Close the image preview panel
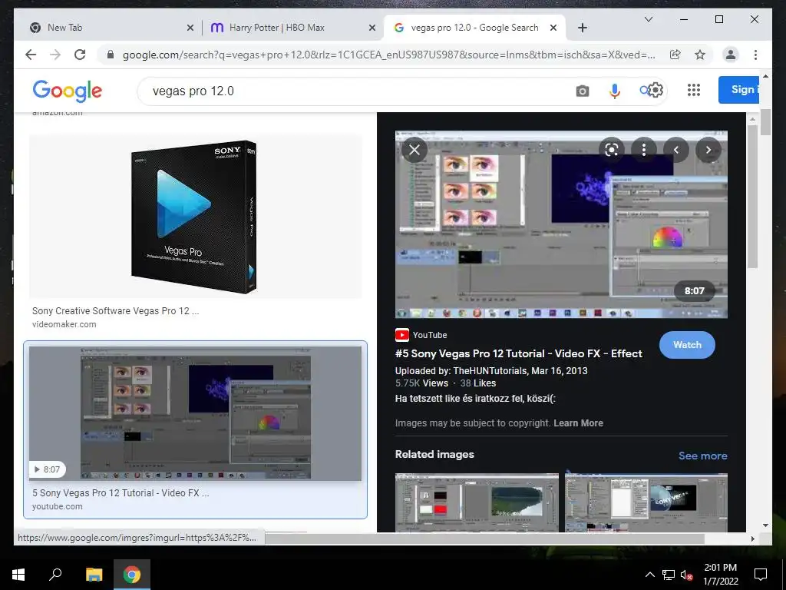 point(414,150)
